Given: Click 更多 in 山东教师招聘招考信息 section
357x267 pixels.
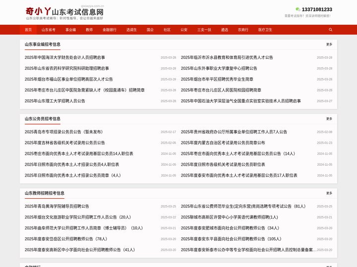Looking at the screenshot, I should pyautogui.click(x=329, y=193).
